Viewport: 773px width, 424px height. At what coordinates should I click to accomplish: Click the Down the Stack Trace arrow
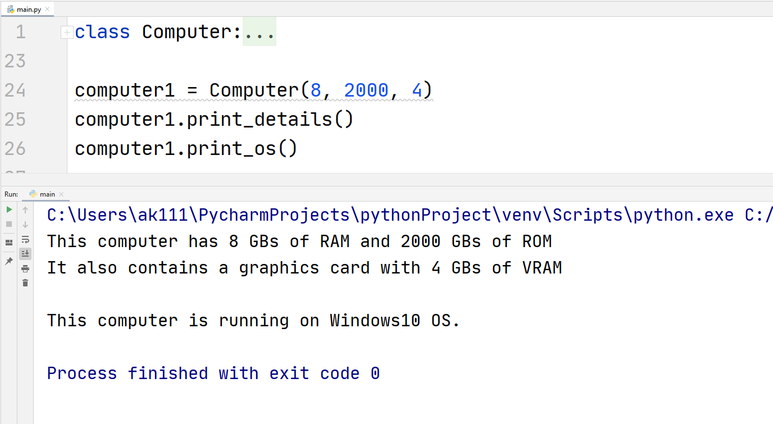25,225
